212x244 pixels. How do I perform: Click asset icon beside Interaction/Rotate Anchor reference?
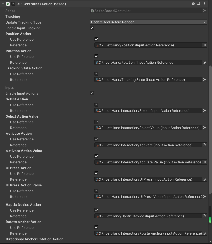pos(97,233)
